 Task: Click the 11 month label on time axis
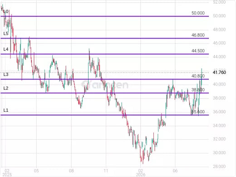(106, 171)
